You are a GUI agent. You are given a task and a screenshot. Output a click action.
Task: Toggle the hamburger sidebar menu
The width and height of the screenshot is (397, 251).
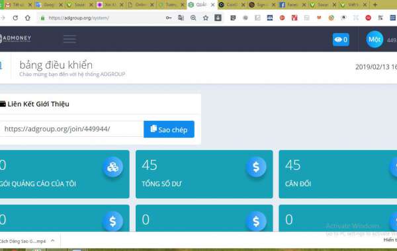tap(69, 39)
